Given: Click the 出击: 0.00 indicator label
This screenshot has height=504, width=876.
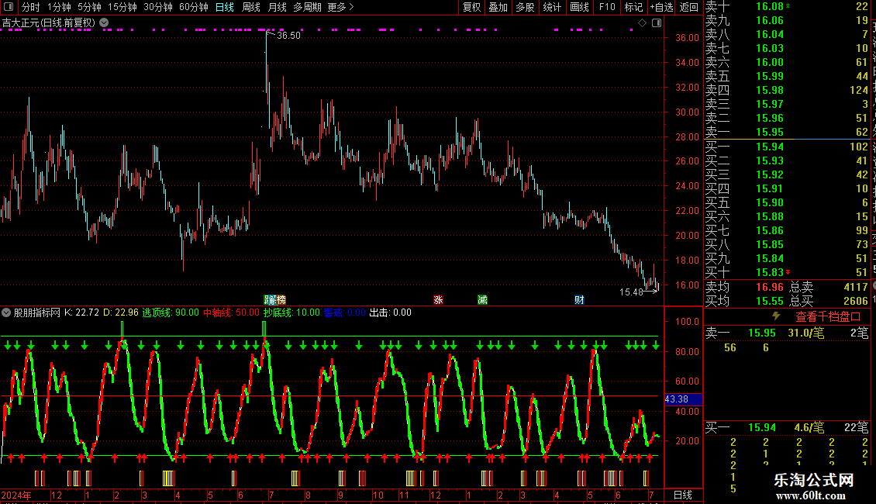Looking at the screenshot, I should coord(391,312).
